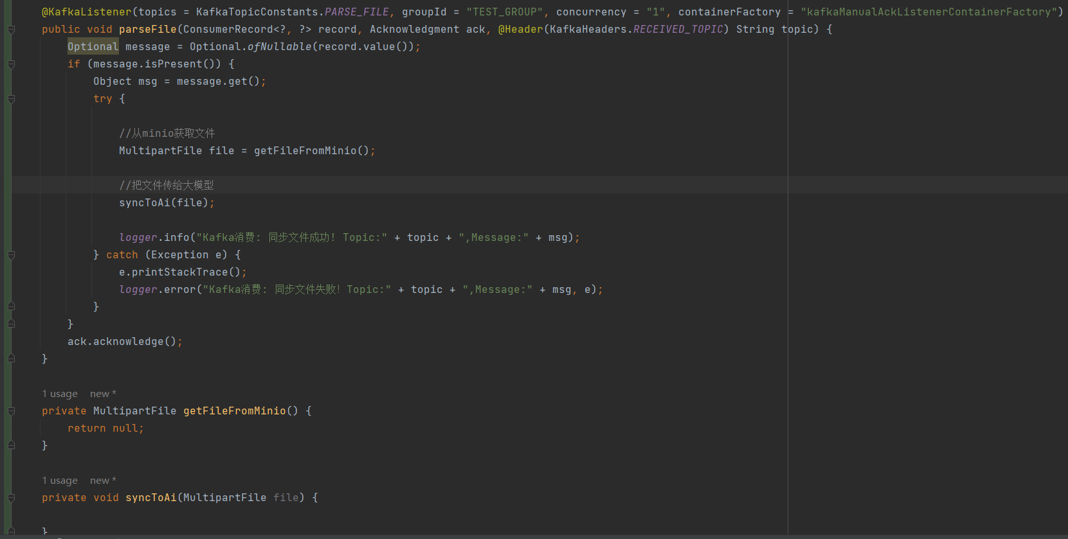Click the @Header annotation

pos(521,30)
